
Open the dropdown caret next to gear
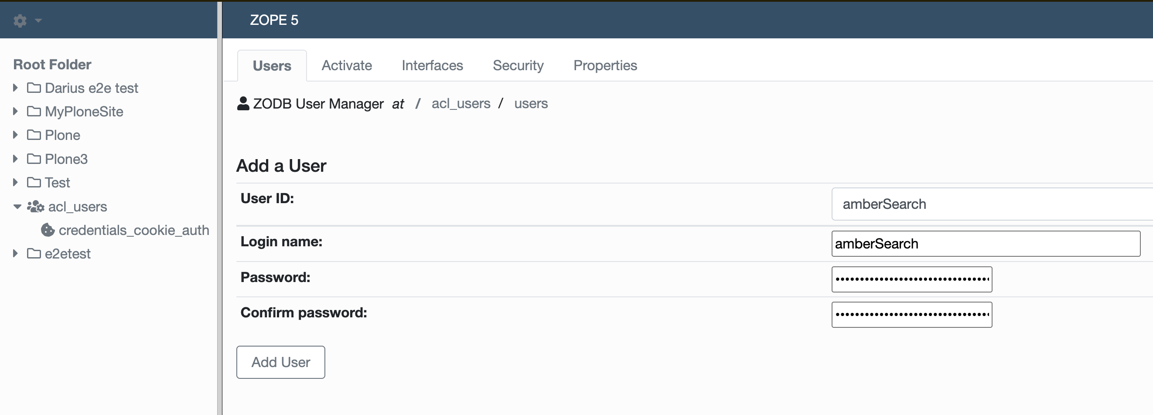click(38, 20)
